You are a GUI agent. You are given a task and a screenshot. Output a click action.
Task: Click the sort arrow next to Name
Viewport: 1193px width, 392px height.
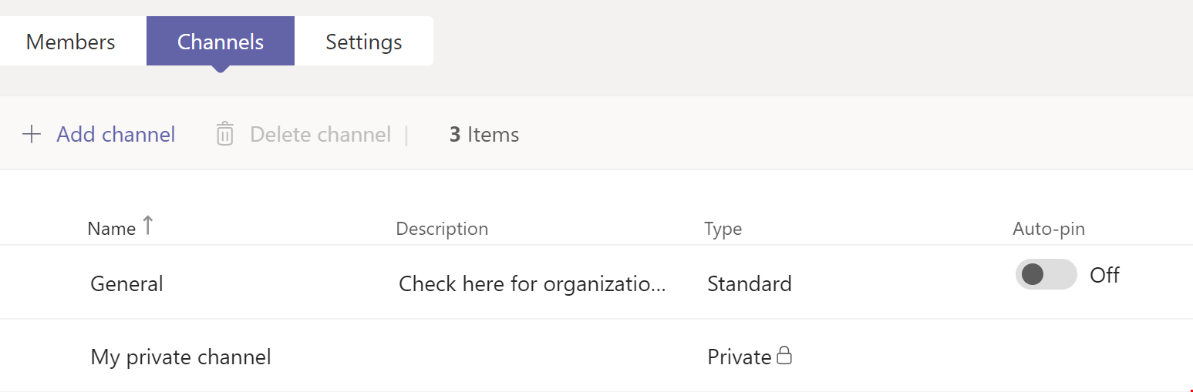click(148, 226)
